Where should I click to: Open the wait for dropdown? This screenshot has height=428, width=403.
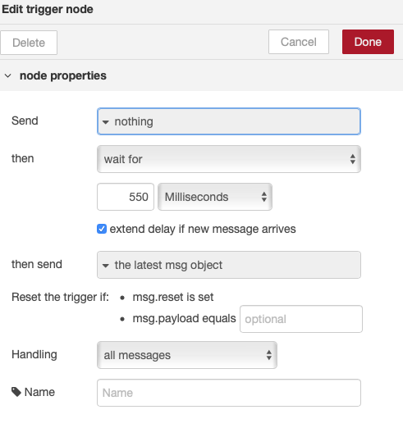[229, 159]
